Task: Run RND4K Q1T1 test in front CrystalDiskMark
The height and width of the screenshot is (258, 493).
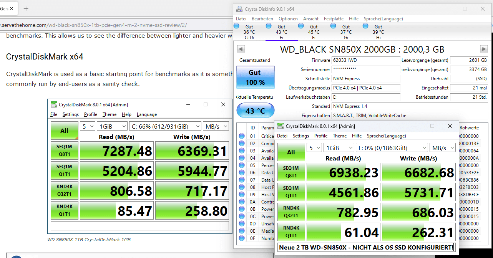Action: click(291, 232)
